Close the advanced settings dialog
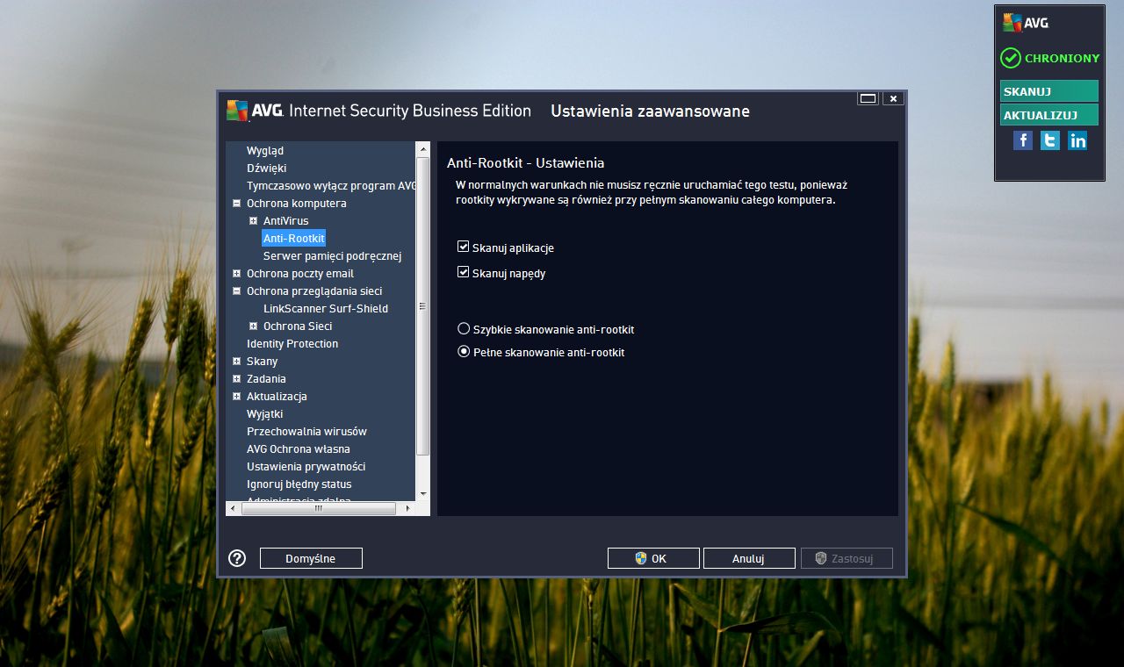This screenshot has width=1124, height=667. 893,98
